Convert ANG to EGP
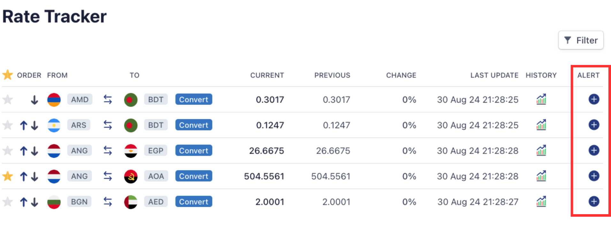611x225 pixels. (194, 150)
